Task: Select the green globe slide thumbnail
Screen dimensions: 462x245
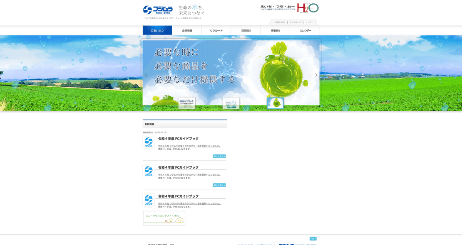Action: coord(275,103)
